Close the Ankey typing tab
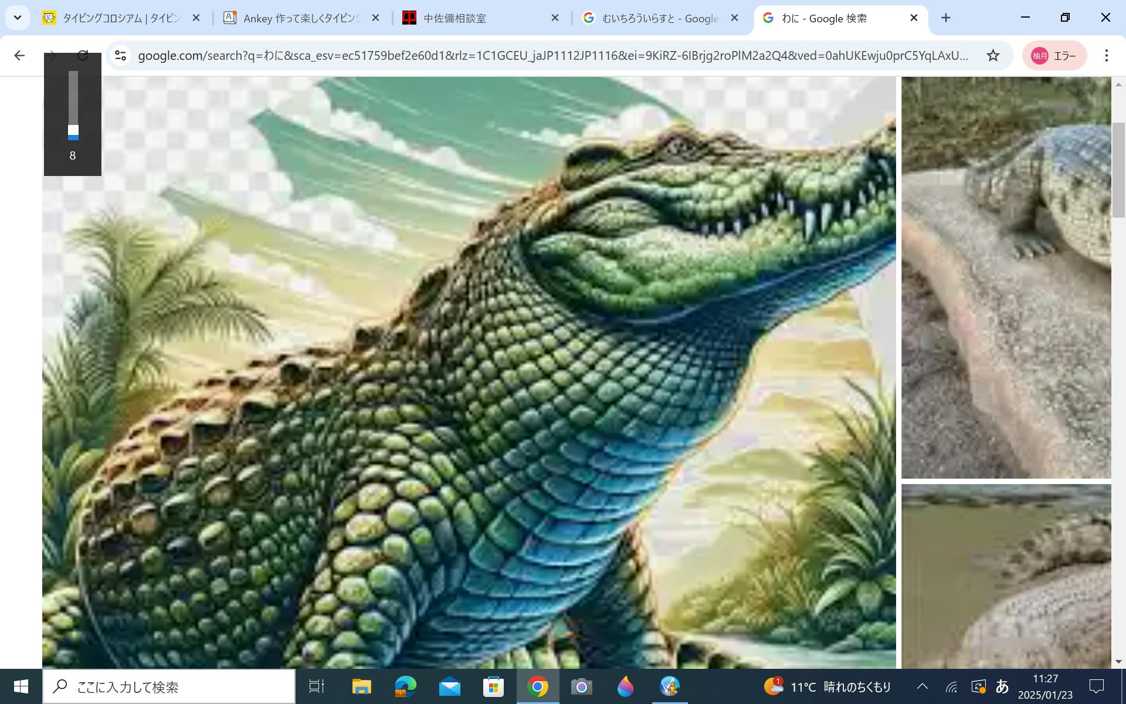This screenshot has height=704, width=1126. tap(376, 18)
